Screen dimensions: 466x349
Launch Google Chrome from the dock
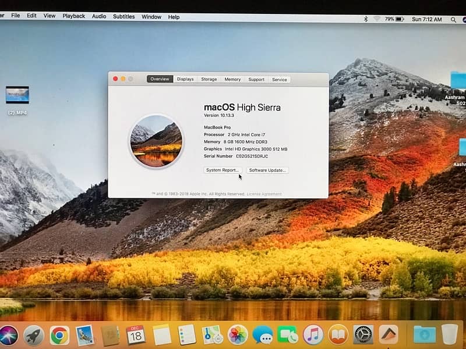59,335
